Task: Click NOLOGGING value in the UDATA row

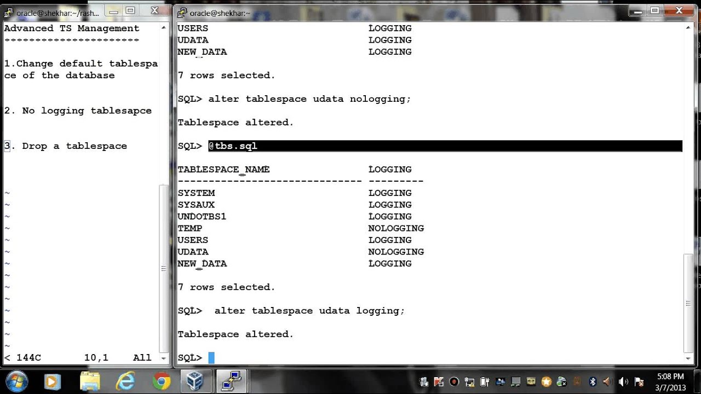Action: (396, 252)
